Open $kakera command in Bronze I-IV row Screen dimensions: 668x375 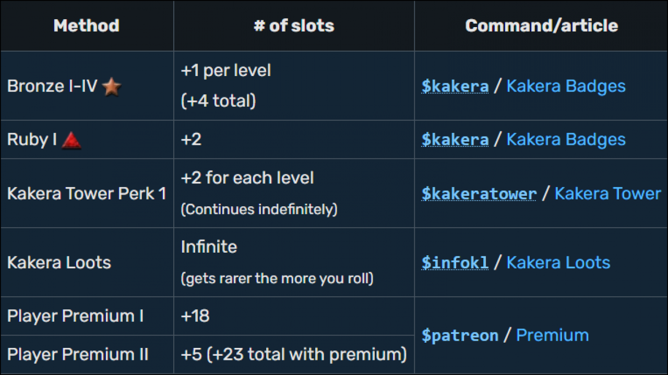click(455, 86)
